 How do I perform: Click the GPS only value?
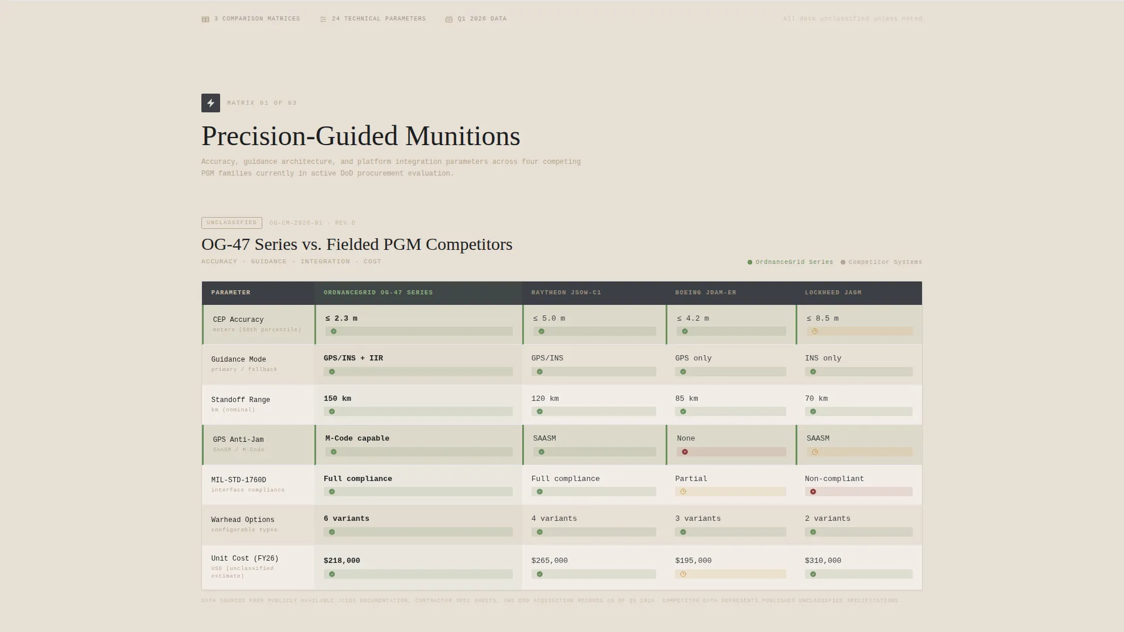point(693,359)
